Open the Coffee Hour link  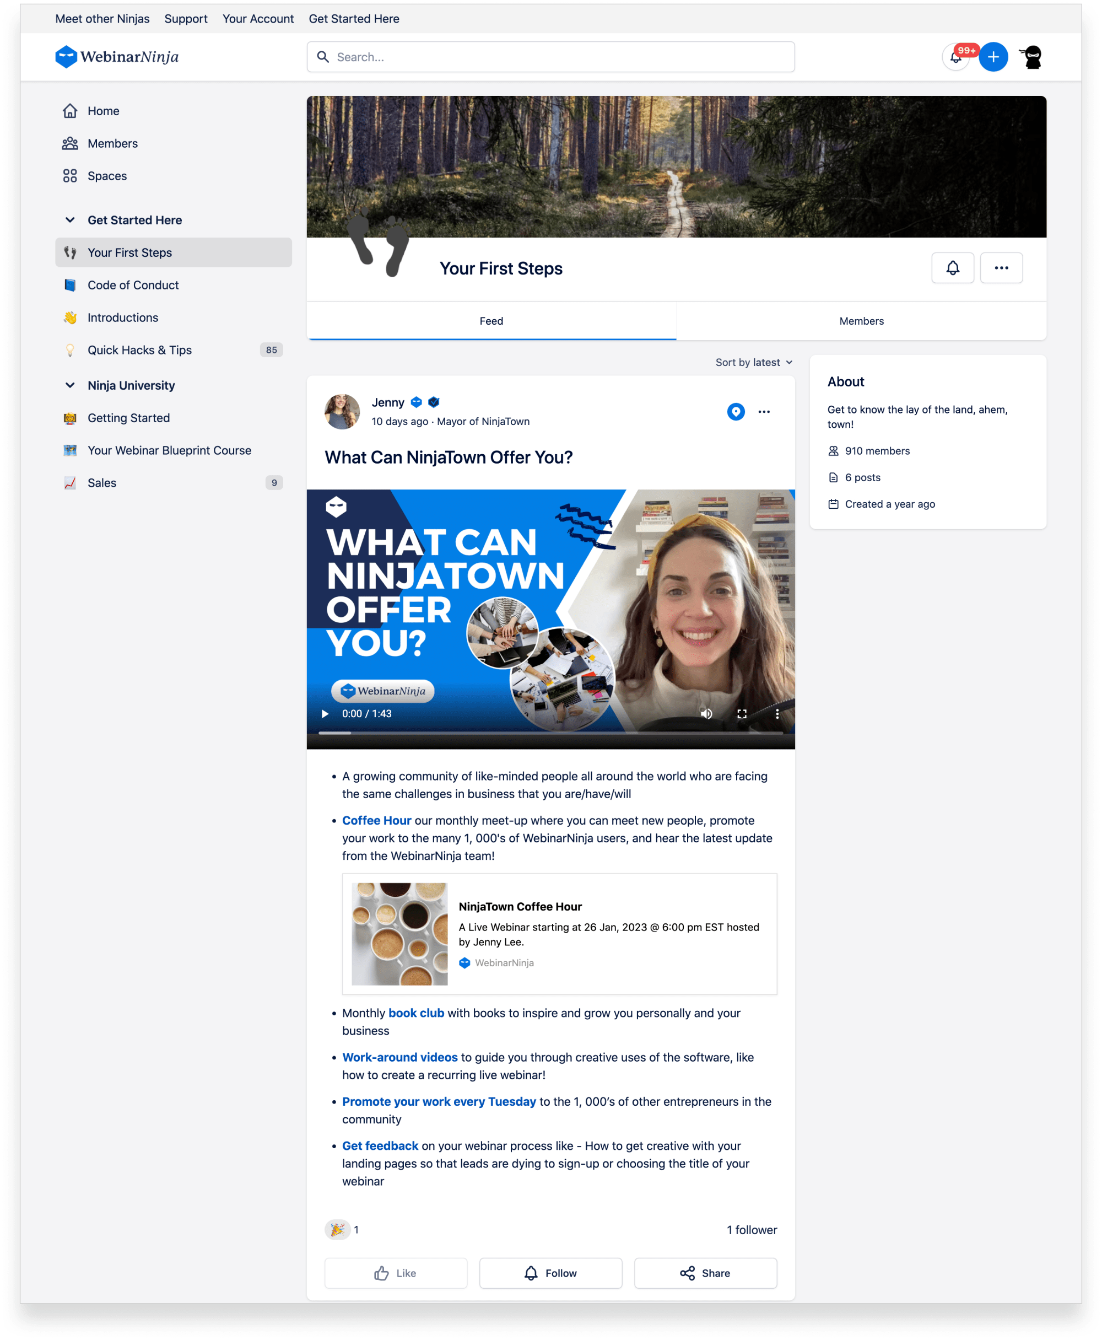(x=376, y=820)
